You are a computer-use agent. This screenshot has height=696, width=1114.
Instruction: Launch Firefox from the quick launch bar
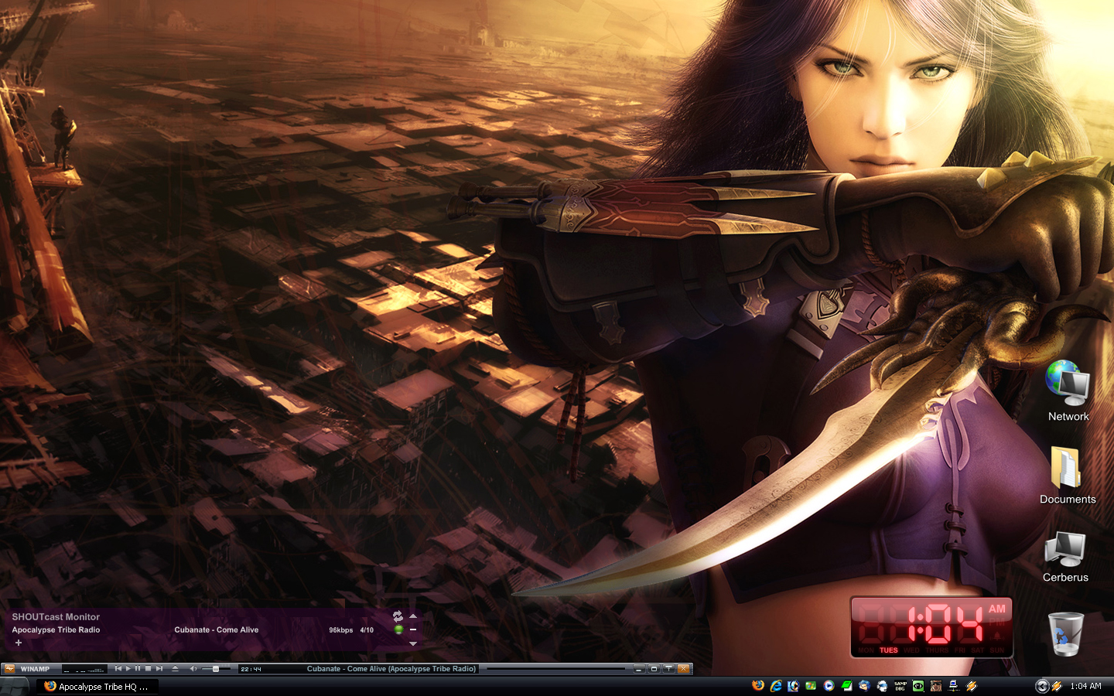[758, 686]
